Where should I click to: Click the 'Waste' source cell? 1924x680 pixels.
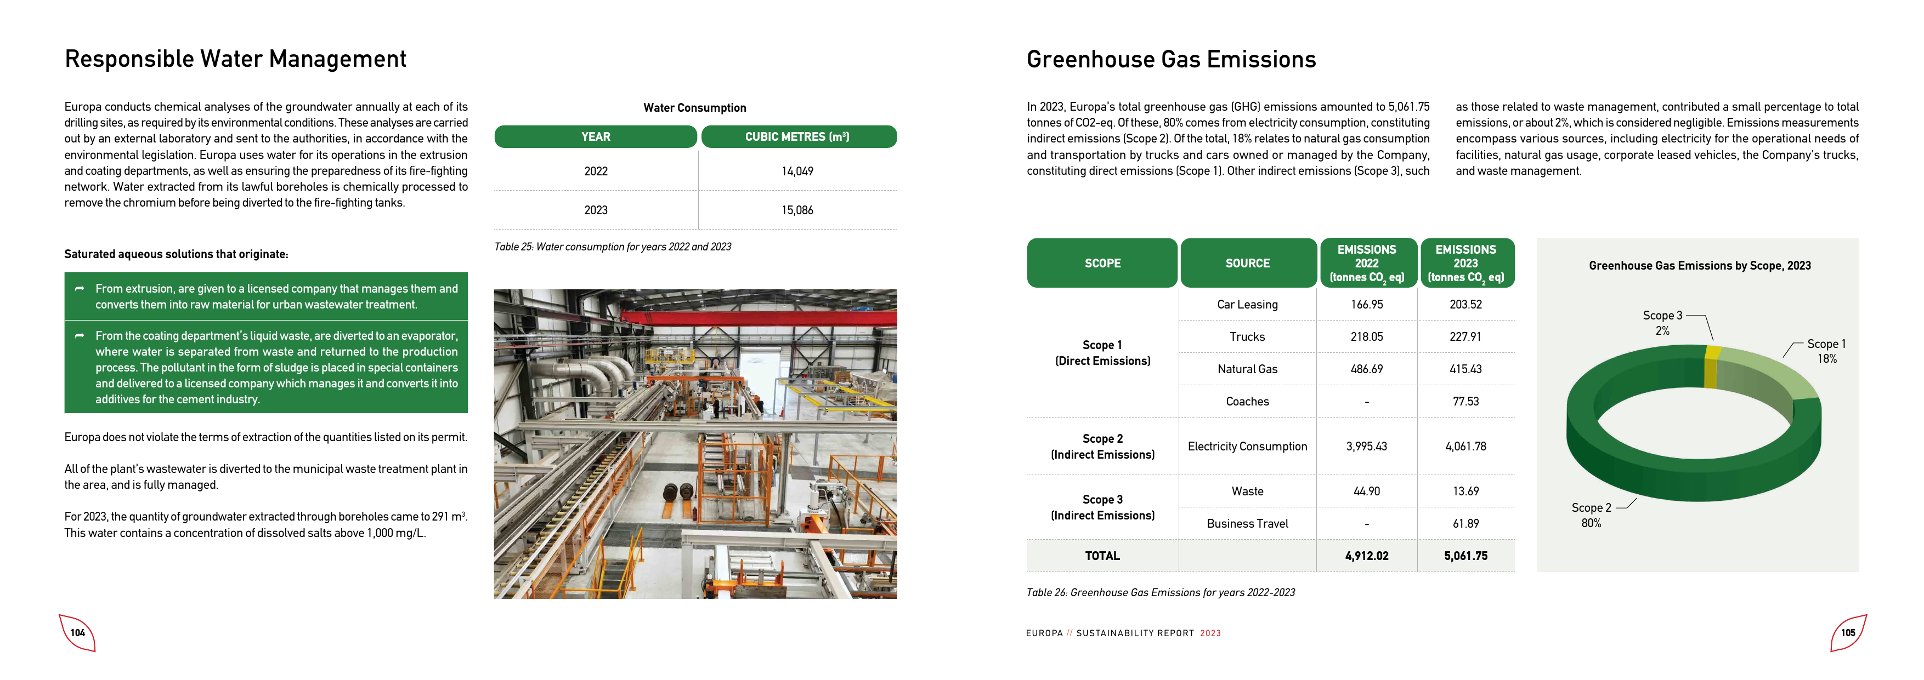[x=1247, y=491]
